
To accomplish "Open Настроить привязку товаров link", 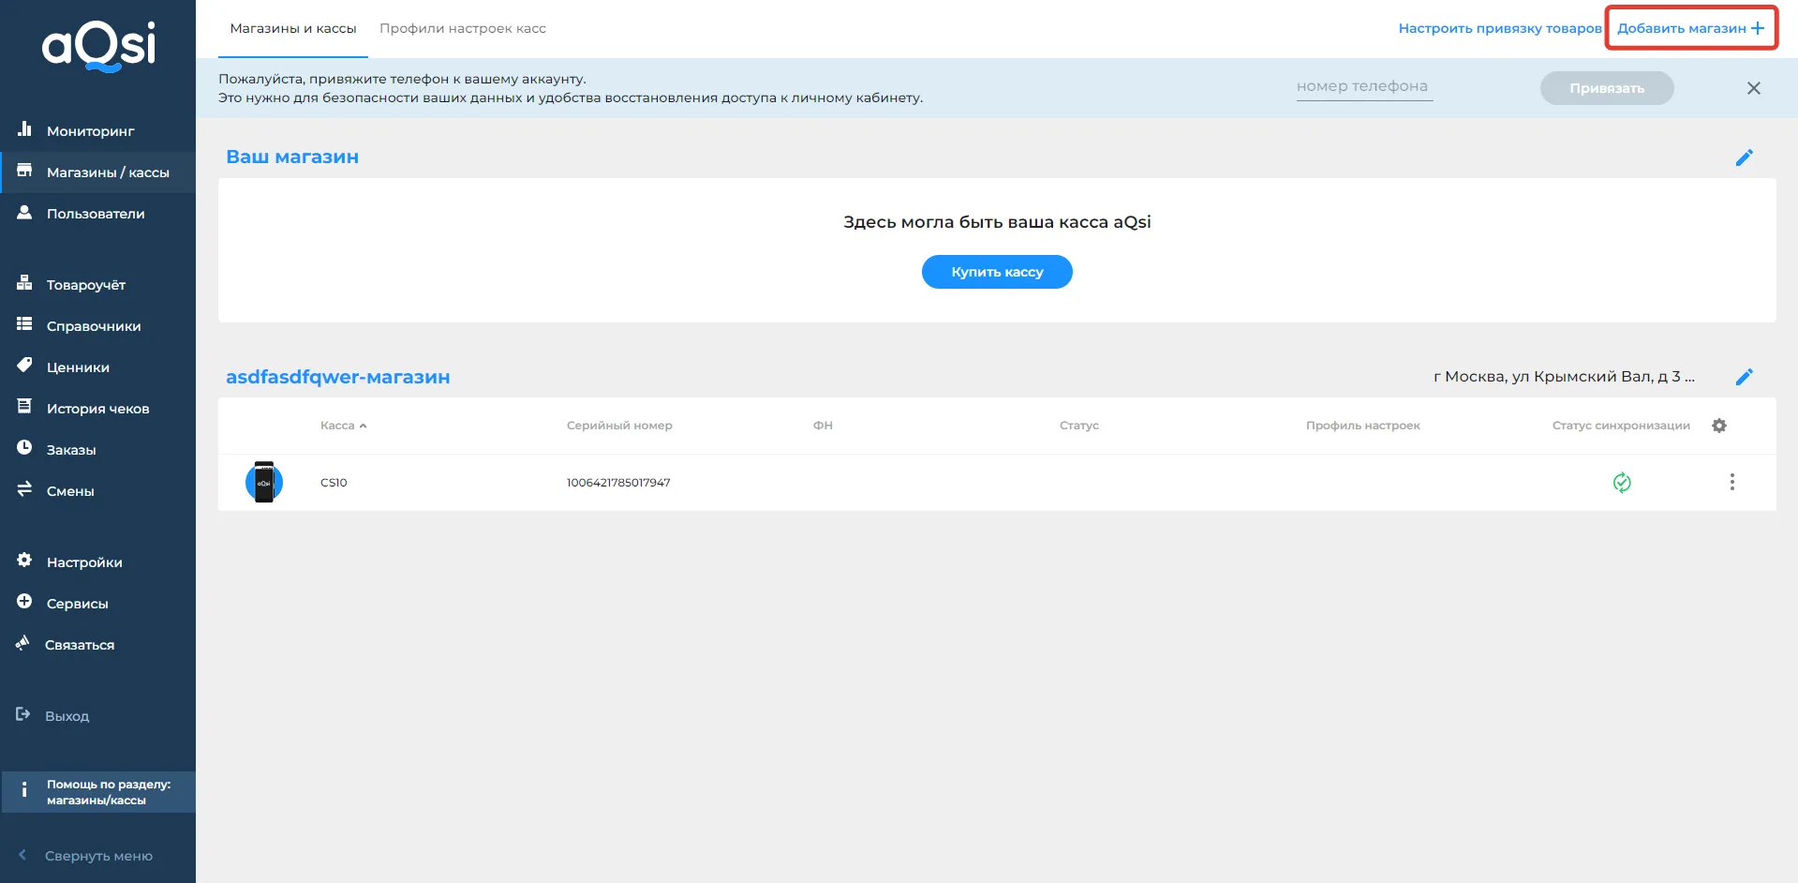I will [x=1499, y=29].
